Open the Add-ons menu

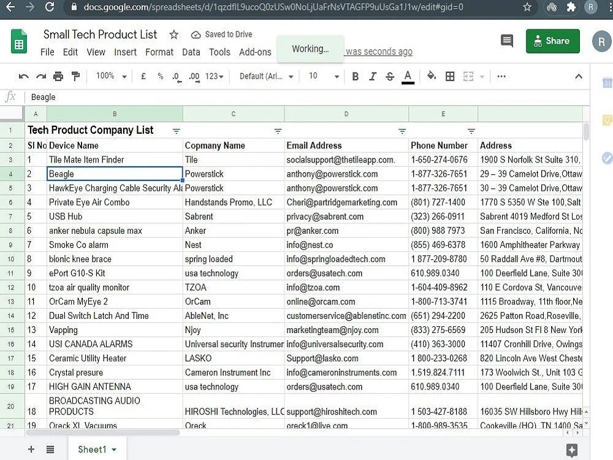click(255, 52)
